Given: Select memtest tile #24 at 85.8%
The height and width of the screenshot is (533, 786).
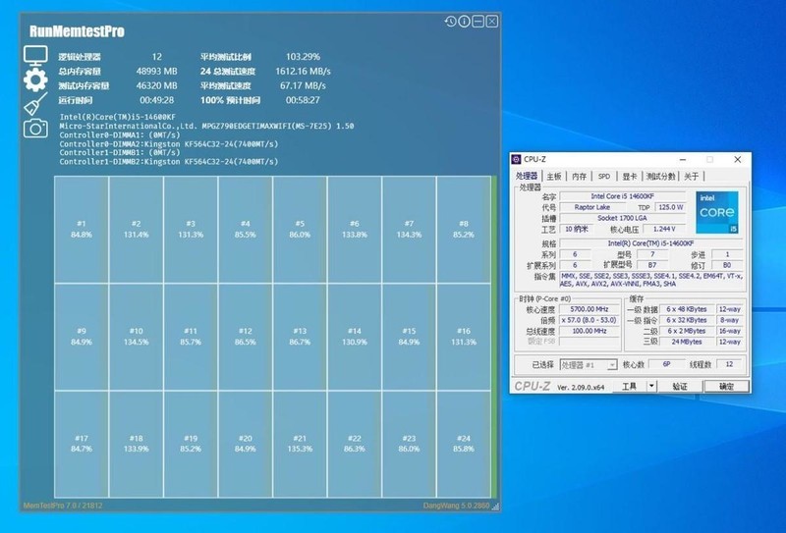Looking at the screenshot, I should tap(464, 444).
